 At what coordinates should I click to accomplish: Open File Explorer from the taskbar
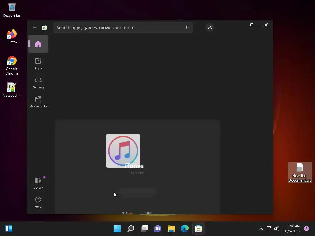pos(171,229)
